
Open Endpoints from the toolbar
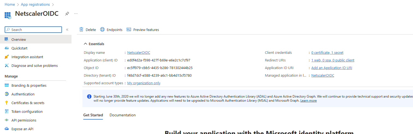(x=111, y=30)
